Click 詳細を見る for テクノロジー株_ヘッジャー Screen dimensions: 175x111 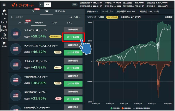(x=73, y=30)
